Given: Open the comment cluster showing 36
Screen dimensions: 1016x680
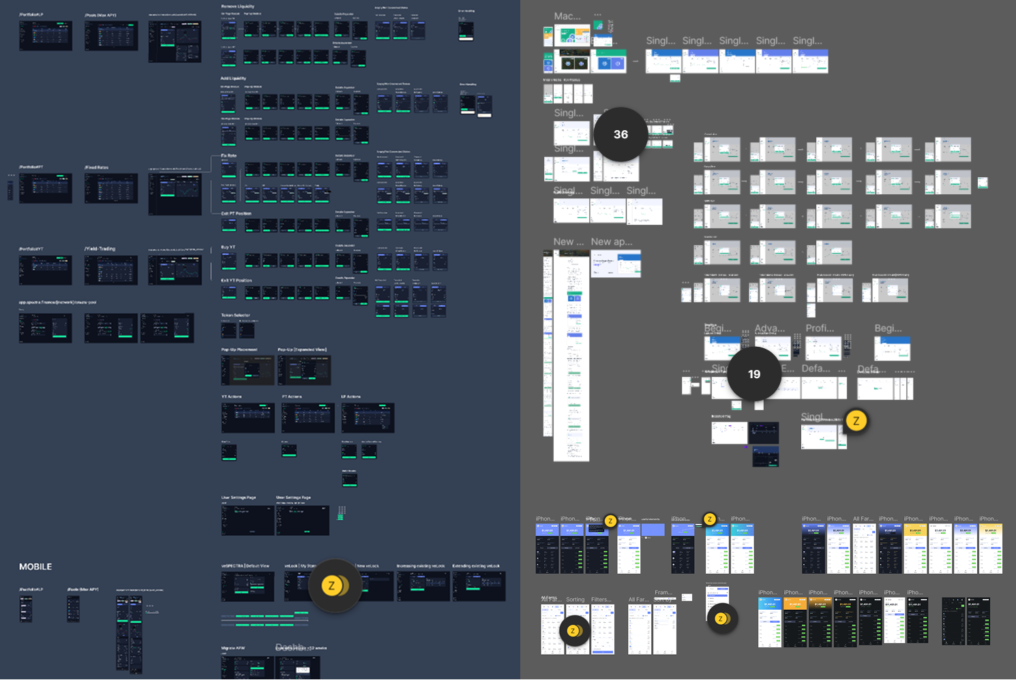Looking at the screenshot, I should [621, 134].
